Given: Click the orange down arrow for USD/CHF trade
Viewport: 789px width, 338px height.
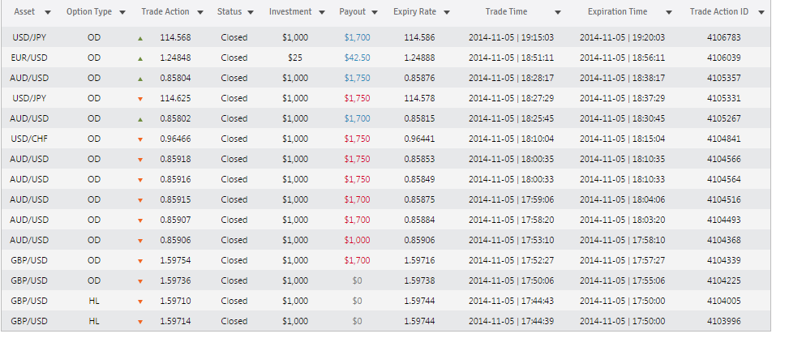Looking at the screenshot, I should click(x=140, y=139).
